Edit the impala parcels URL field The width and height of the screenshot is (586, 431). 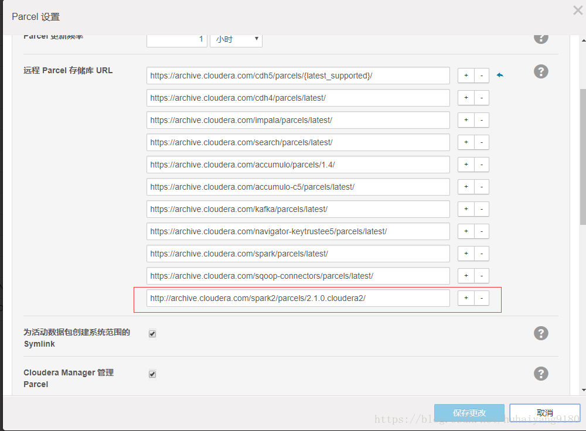click(298, 120)
